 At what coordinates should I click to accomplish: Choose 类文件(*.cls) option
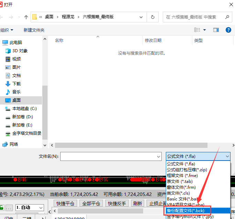pos(198,193)
